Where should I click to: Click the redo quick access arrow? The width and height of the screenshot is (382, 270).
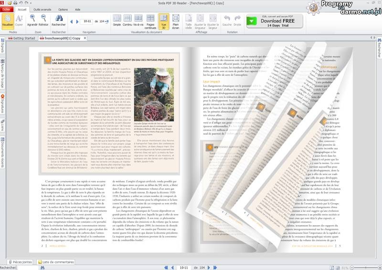26,3
